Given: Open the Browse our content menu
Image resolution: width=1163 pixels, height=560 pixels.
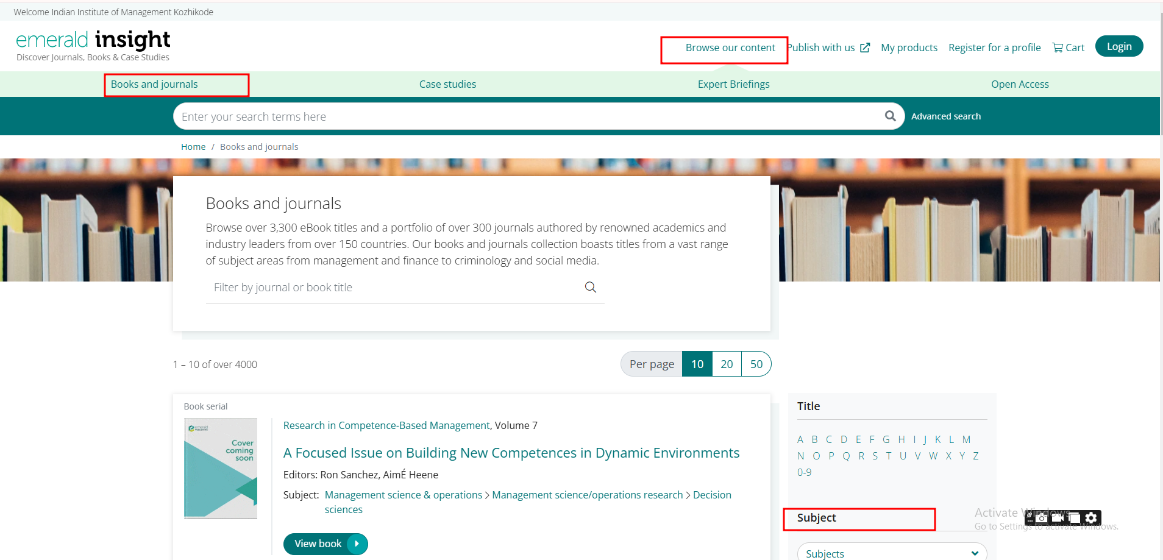Looking at the screenshot, I should 730,48.
